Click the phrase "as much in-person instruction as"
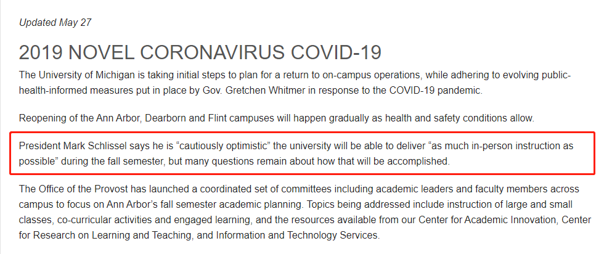Viewport: 612px width, 254px height. 501,146
